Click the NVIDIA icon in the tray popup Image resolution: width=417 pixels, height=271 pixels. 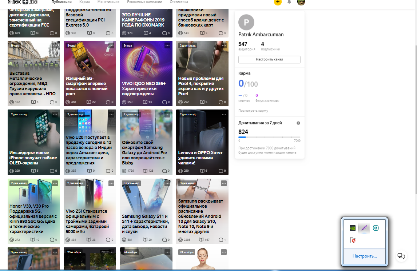pyautogui.click(x=352, y=228)
